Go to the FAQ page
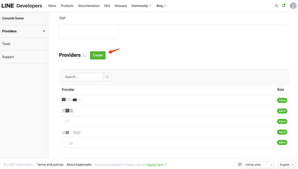298x169 pixels. pyautogui.click(x=107, y=6)
